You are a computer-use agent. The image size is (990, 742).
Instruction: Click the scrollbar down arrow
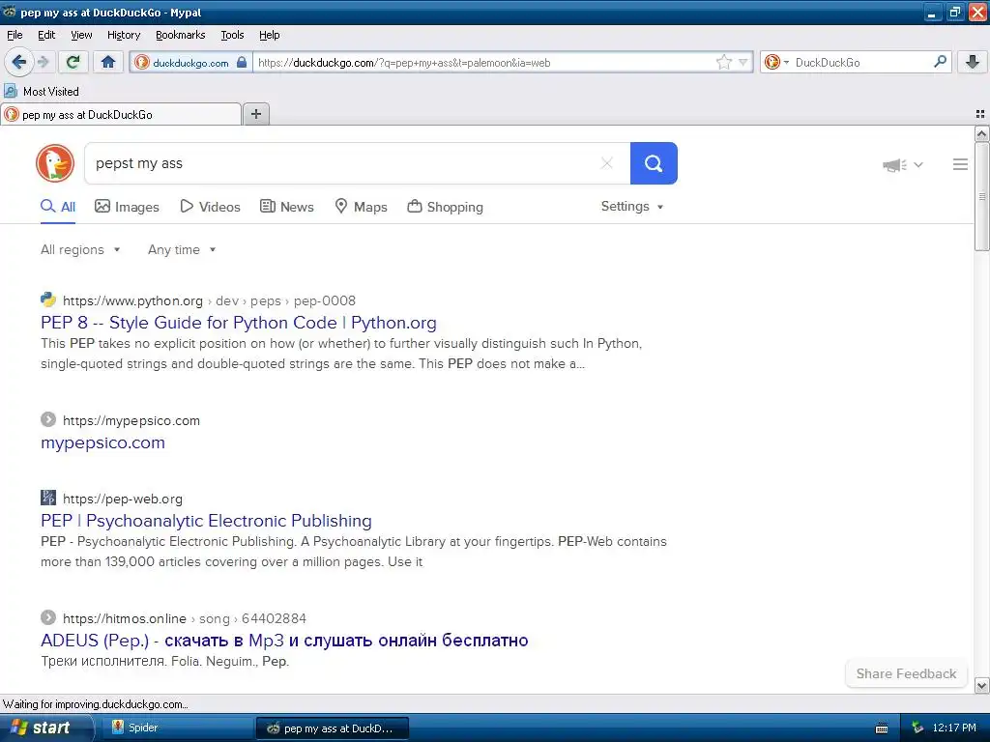tap(981, 685)
